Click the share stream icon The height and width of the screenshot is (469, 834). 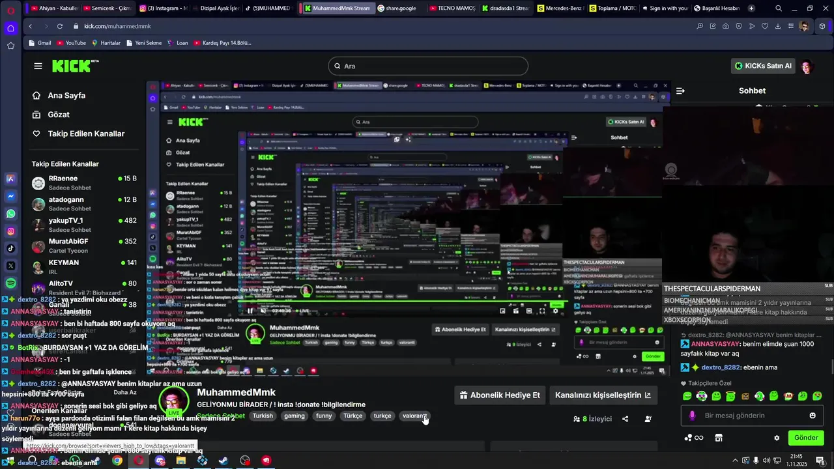pyautogui.click(x=625, y=419)
